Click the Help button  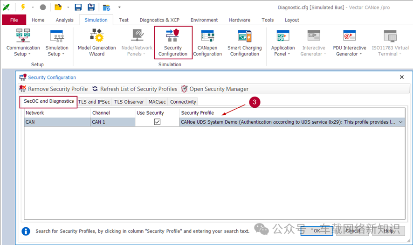(388, 231)
